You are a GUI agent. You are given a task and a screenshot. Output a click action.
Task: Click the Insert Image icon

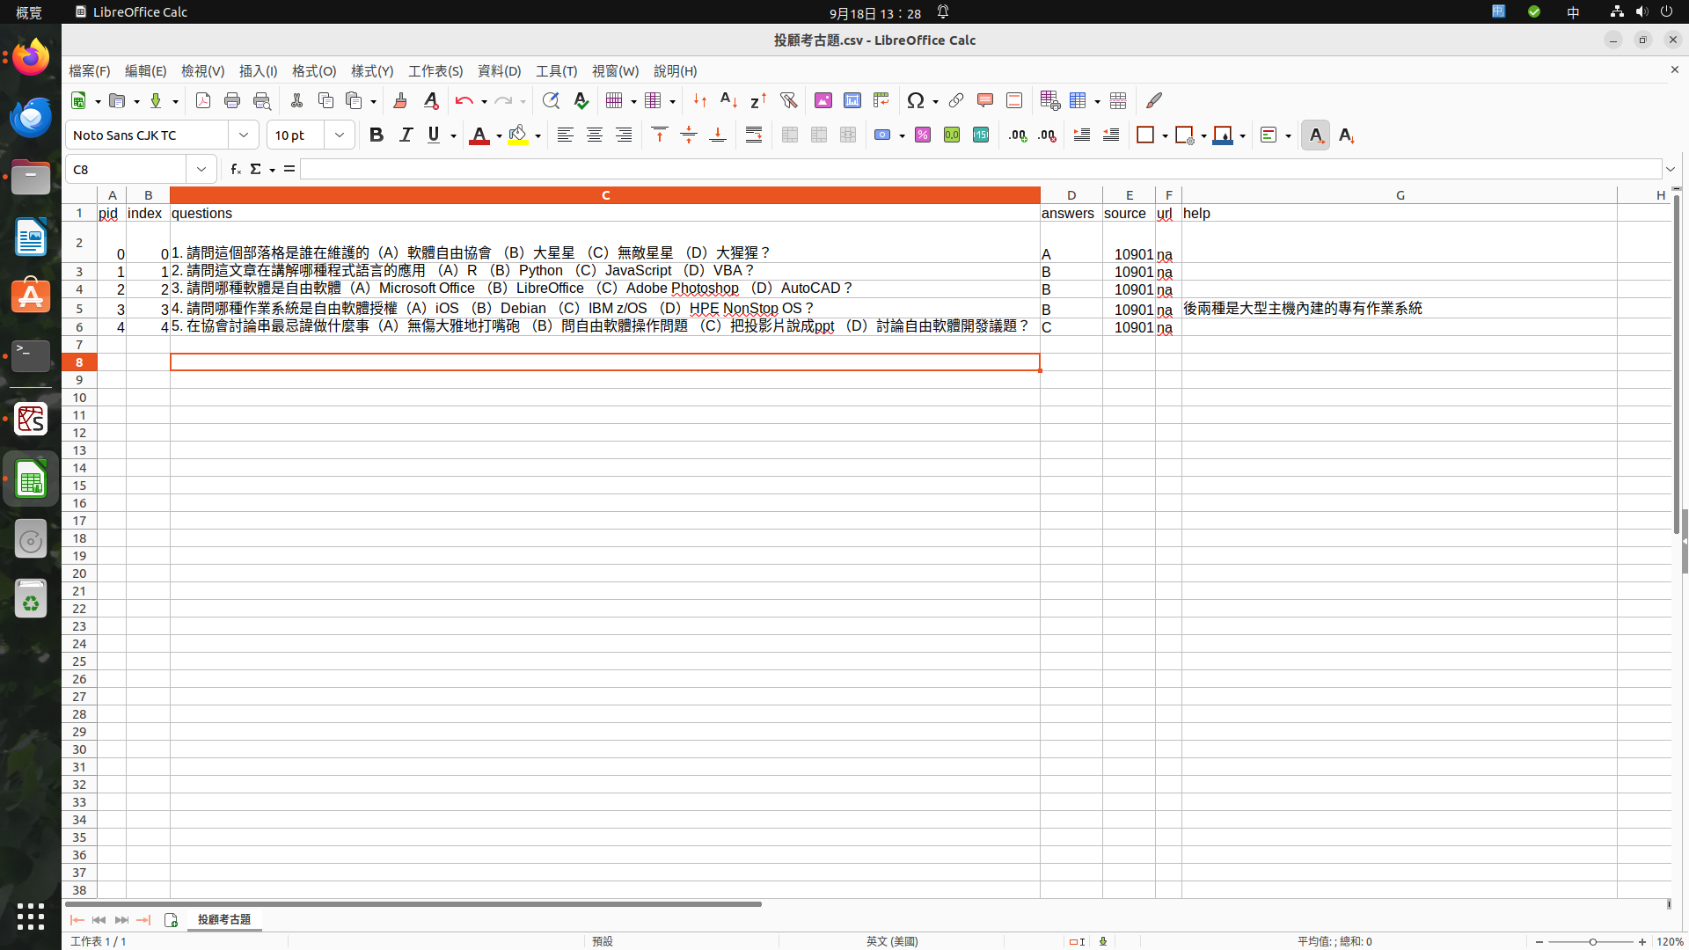823,100
